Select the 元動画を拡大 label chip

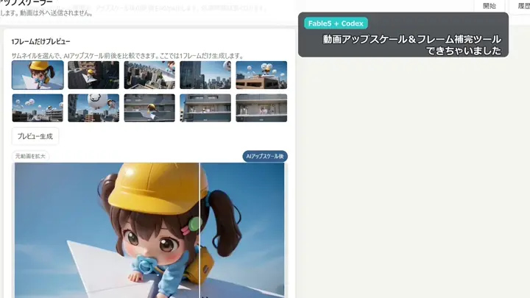click(x=30, y=156)
